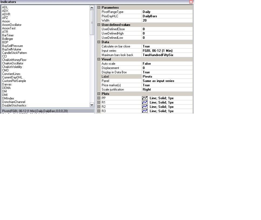Click scroll up arrow in indicator list
The width and height of the screenshot is (261, 220).
tap(92, 8)
